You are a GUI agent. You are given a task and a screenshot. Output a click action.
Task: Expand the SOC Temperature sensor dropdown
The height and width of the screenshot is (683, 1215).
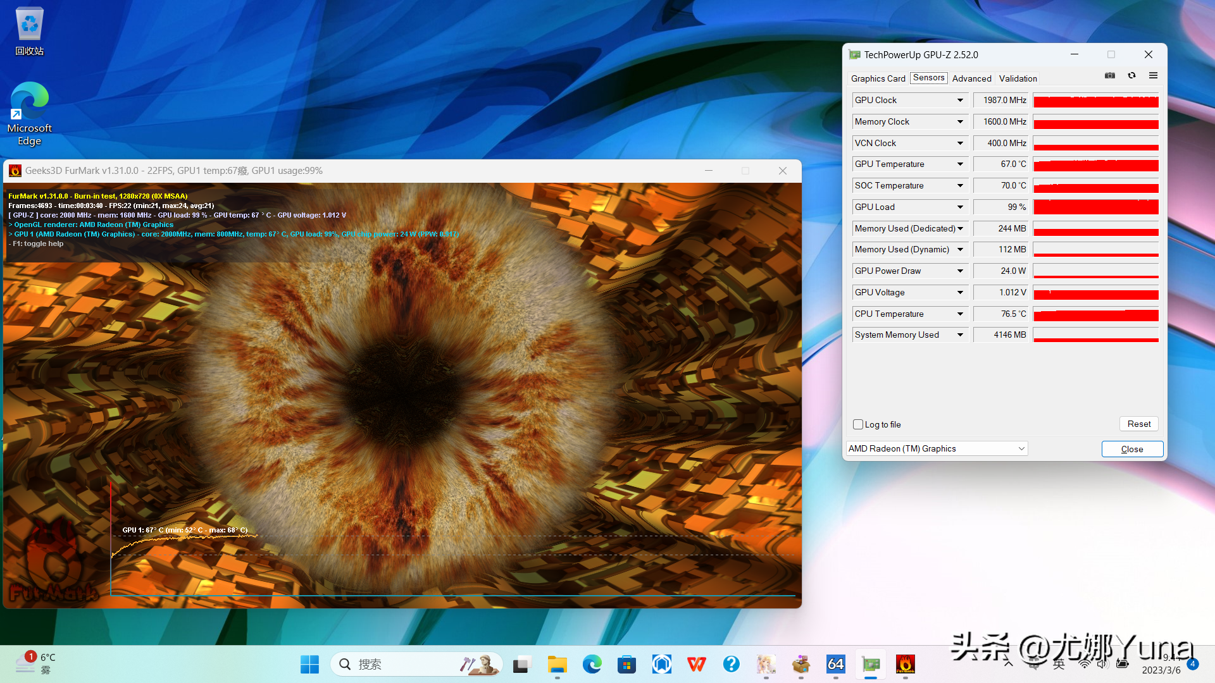click(x=960, y=185)
